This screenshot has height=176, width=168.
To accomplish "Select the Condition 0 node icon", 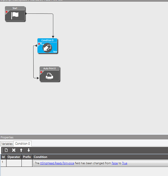I will pyautogui.click(x=47, y=48).
